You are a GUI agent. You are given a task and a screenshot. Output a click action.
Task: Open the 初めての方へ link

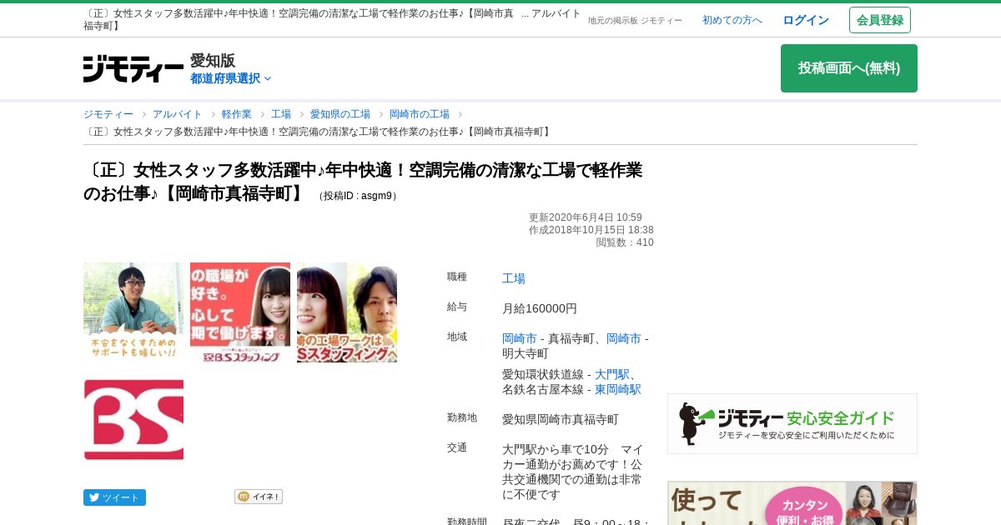[x=732, y=20]
